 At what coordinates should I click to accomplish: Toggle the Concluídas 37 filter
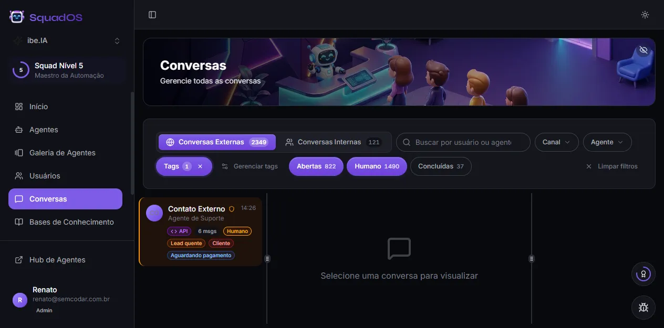pyautogui.click(x=441, y=166)
